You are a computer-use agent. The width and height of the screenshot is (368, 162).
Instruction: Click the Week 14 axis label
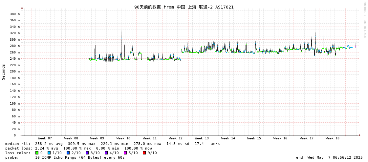click(228, 138)
